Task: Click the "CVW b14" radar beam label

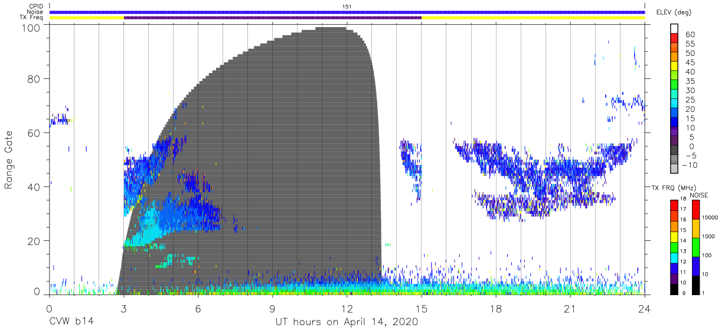Action: [x=71, y=322]
